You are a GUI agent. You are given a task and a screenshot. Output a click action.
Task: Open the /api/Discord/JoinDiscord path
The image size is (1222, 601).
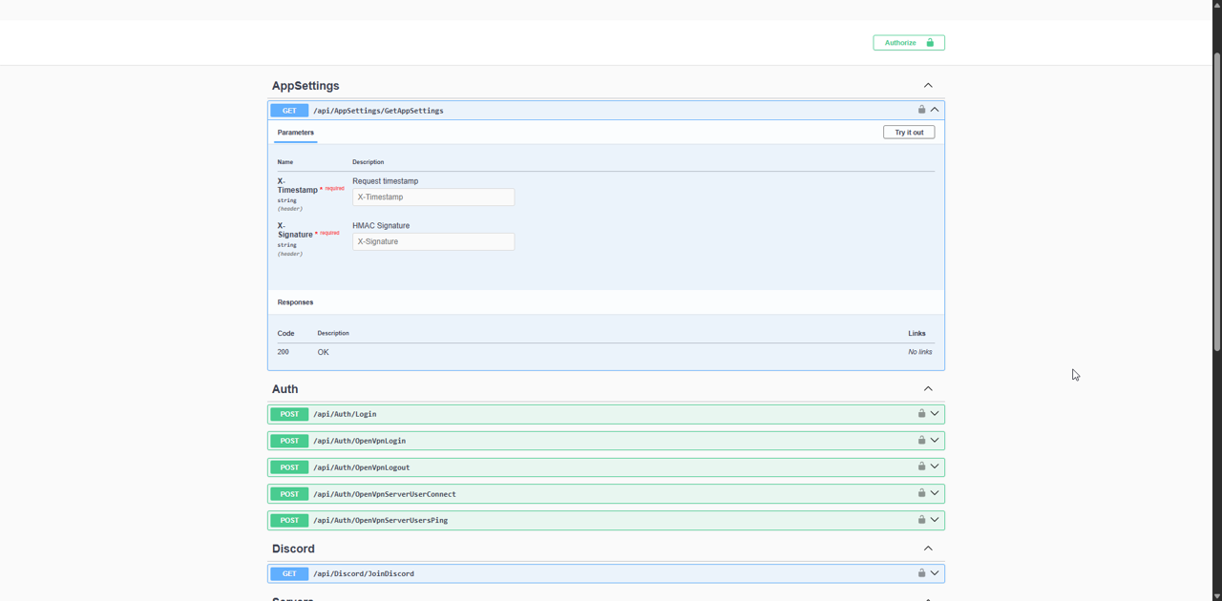[x=364, y=574]
